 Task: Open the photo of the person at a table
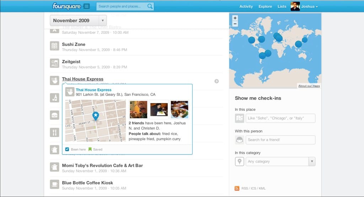coord(159,109)
